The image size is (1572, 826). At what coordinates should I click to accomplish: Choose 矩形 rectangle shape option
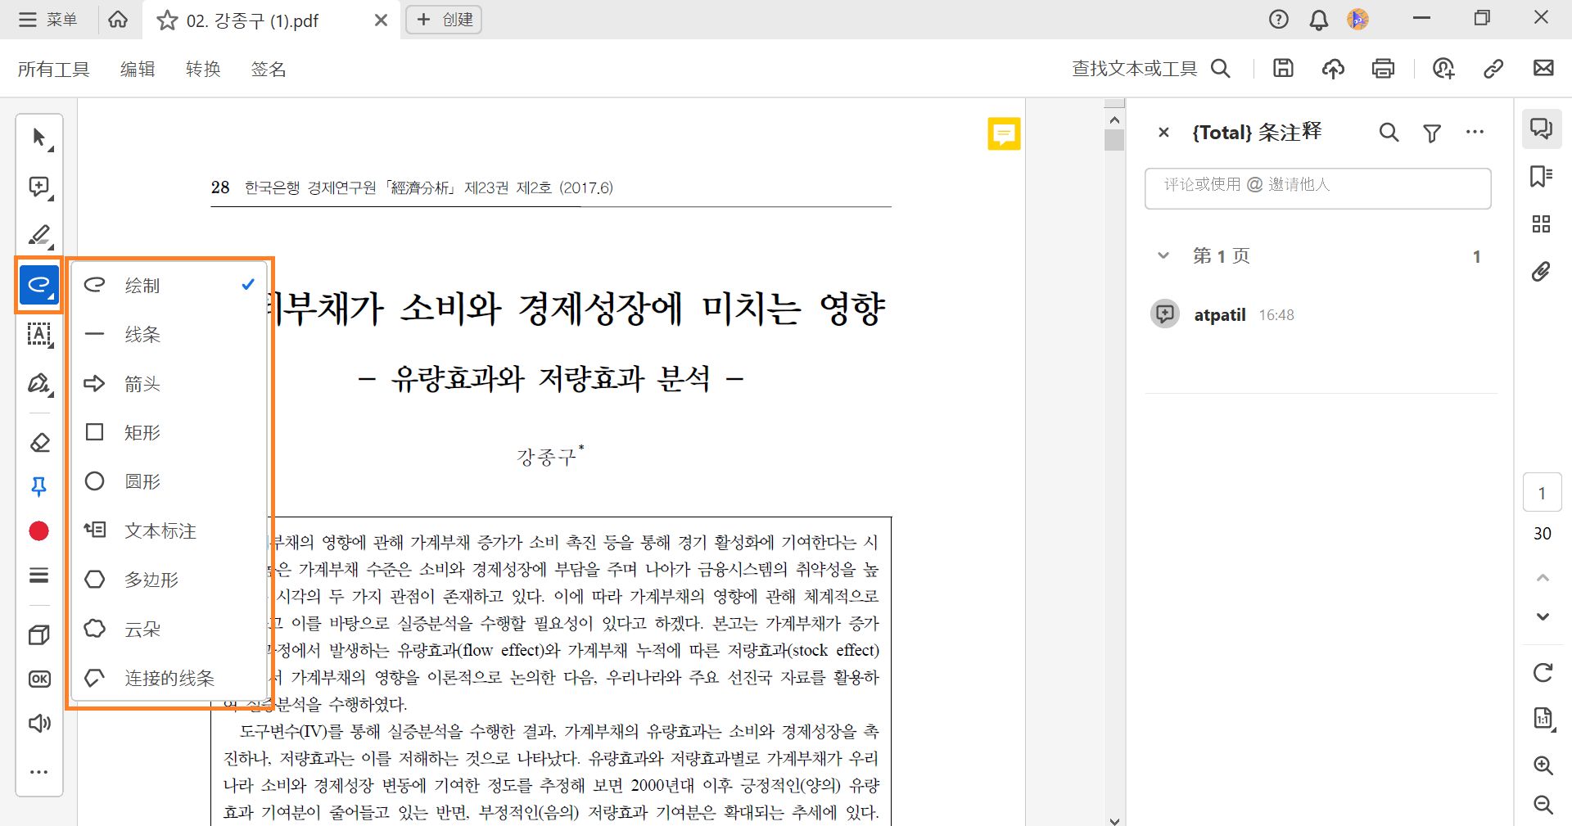[169, 432]
